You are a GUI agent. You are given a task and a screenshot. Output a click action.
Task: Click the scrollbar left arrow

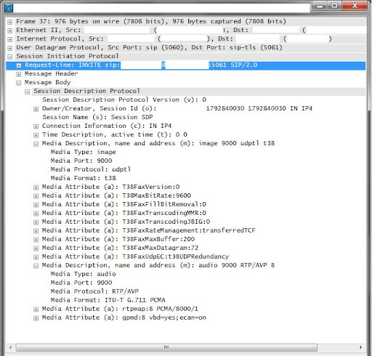point(10,347)
